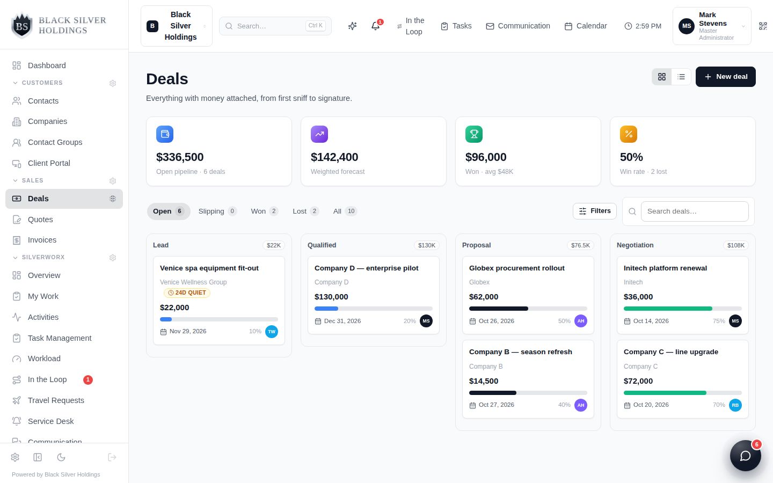Open notifications bell icon

pyautogui.click(x=376, y=26)
